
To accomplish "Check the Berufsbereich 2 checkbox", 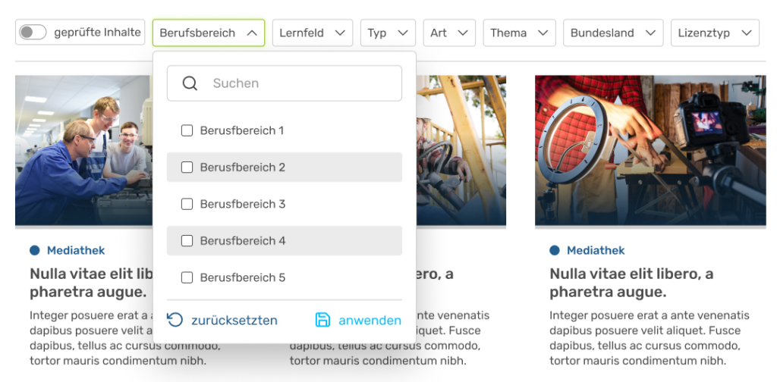I will click(x=187, y=168).
